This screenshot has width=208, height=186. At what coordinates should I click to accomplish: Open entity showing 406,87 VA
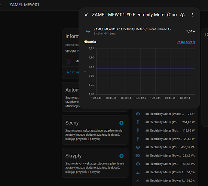point(165,147)
